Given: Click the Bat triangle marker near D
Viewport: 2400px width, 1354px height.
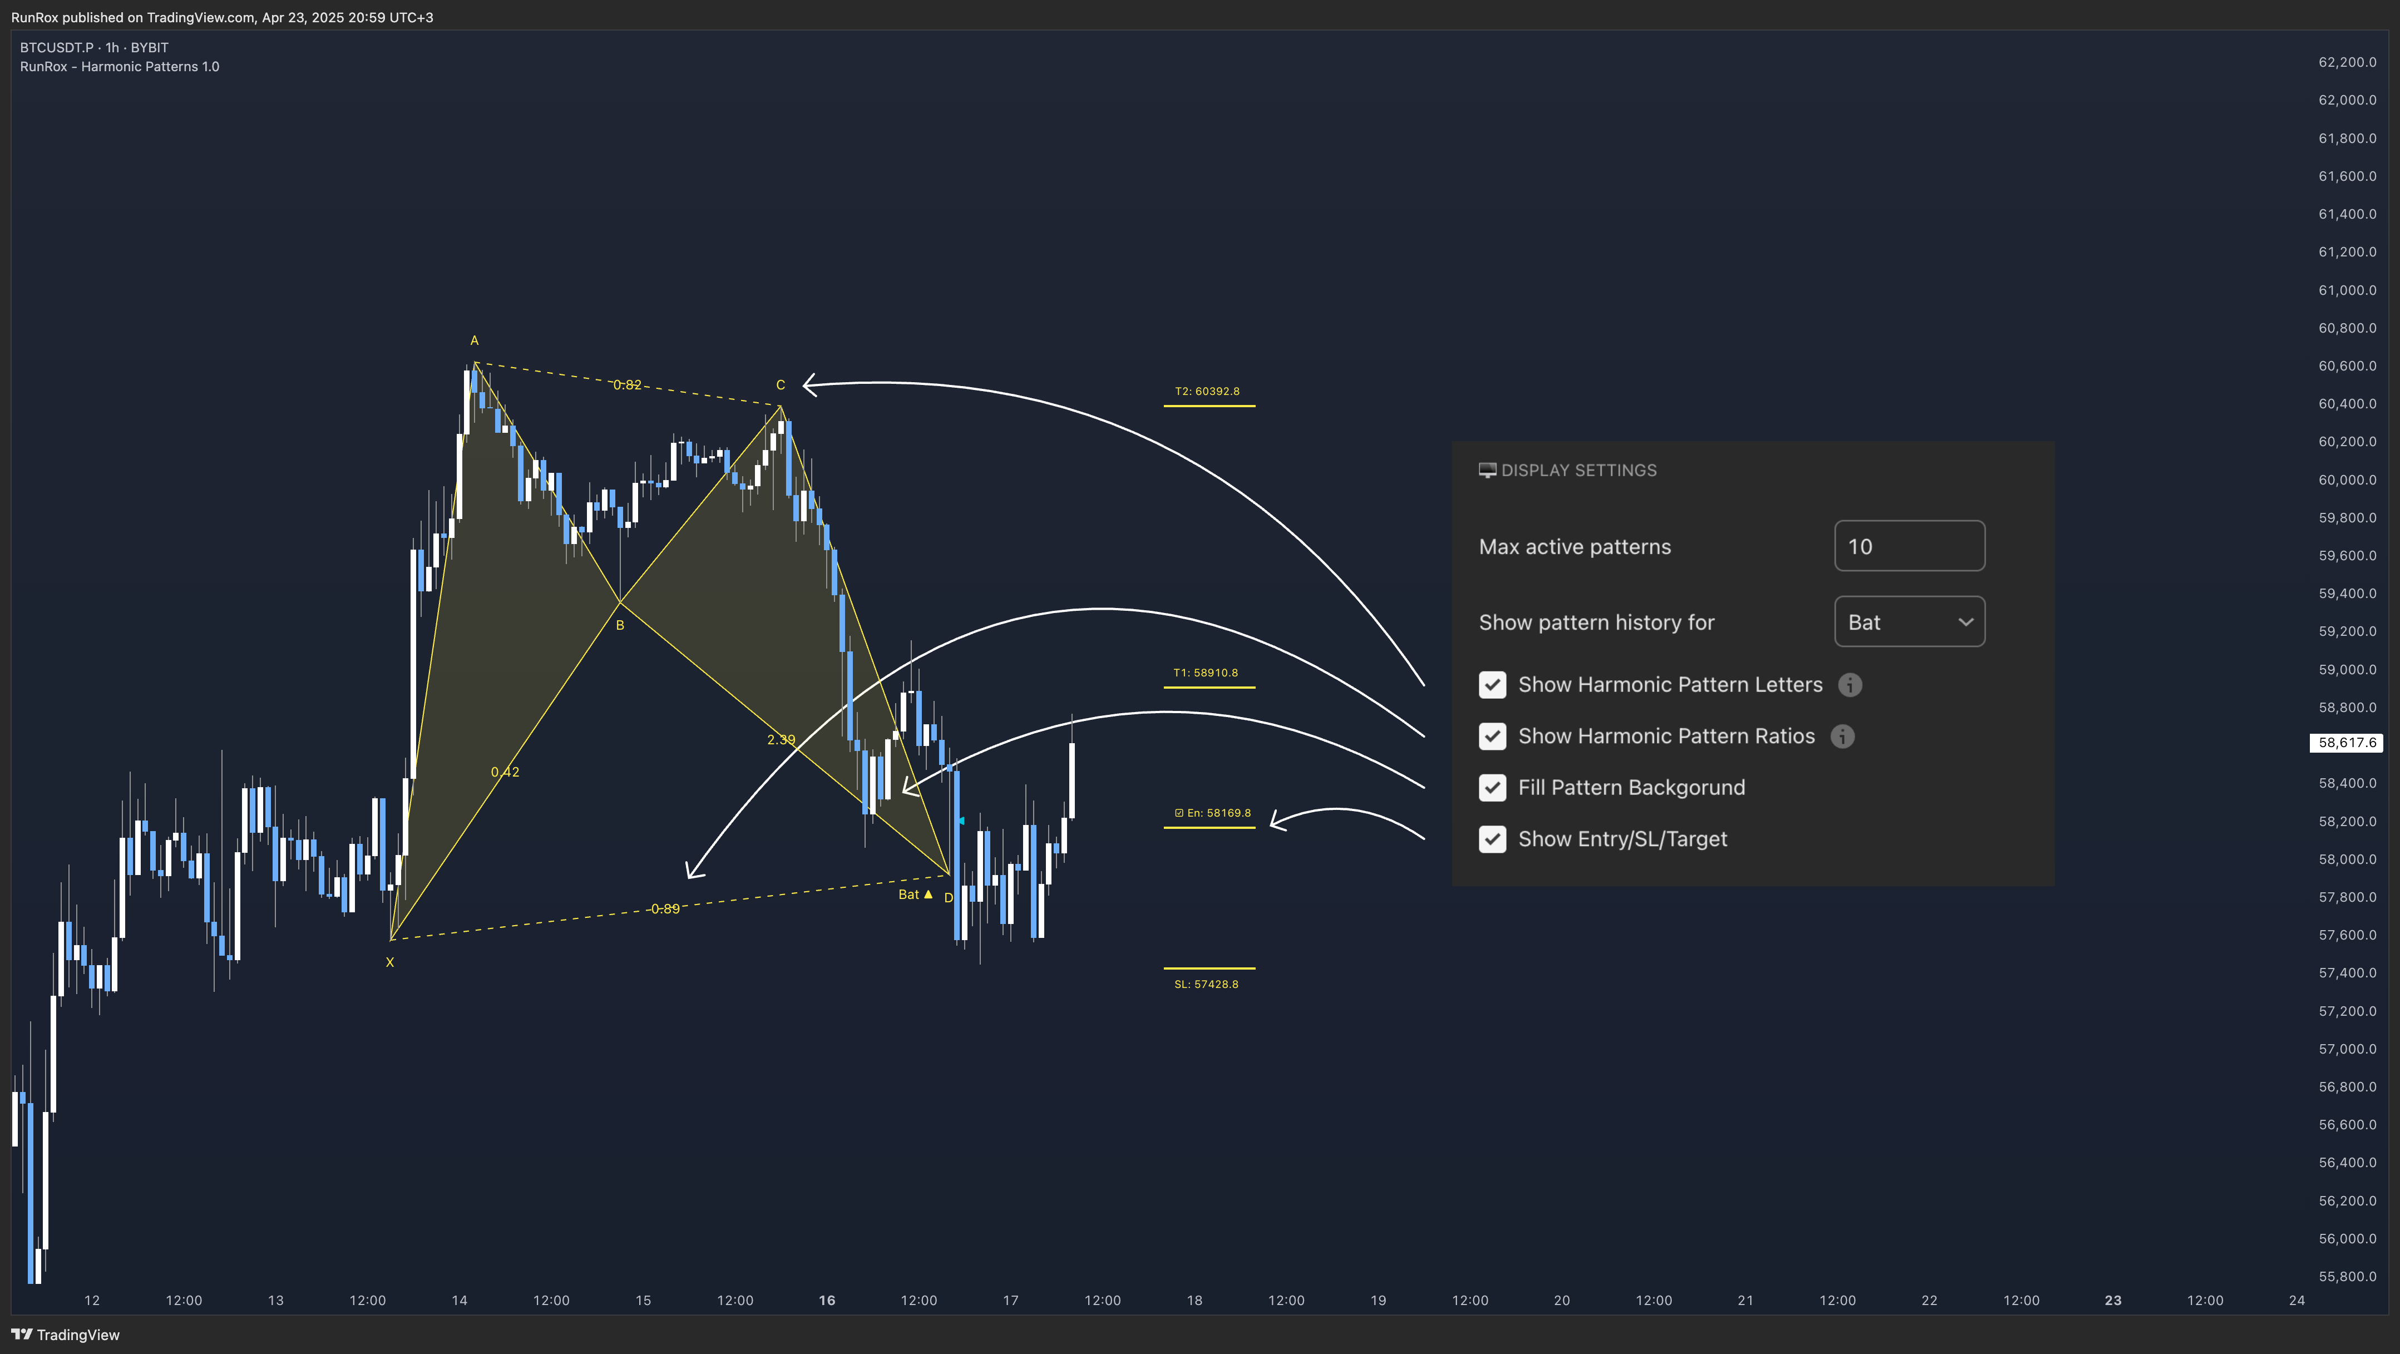Looking at the screenshot, I should 928,895.
